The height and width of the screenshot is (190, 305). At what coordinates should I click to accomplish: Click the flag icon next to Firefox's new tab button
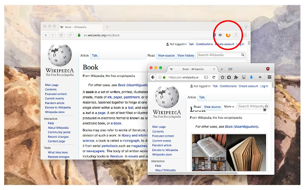click(x=230, y=69)
